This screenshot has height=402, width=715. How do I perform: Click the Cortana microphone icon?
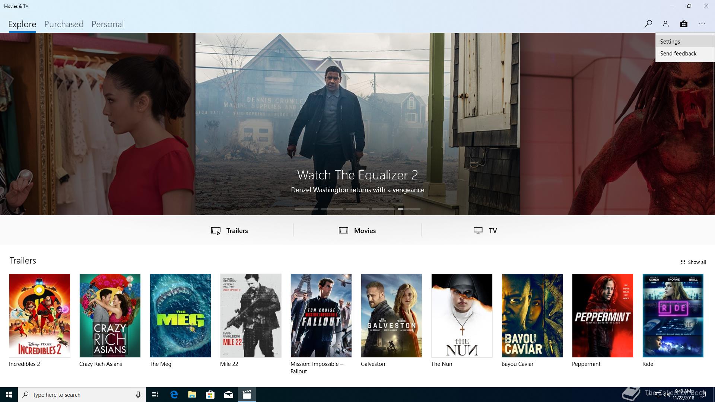[138, 395]
